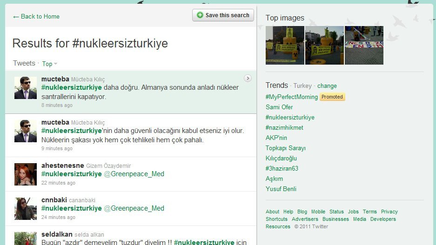The width and height of the screenshot is (436, 245).
Task: Click 'change' next to Trends Turkey
Action: (327, 86)
